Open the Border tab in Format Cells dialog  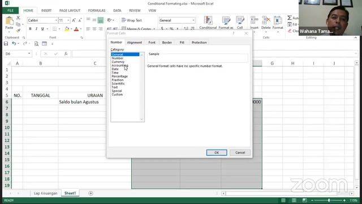(167, 42)
